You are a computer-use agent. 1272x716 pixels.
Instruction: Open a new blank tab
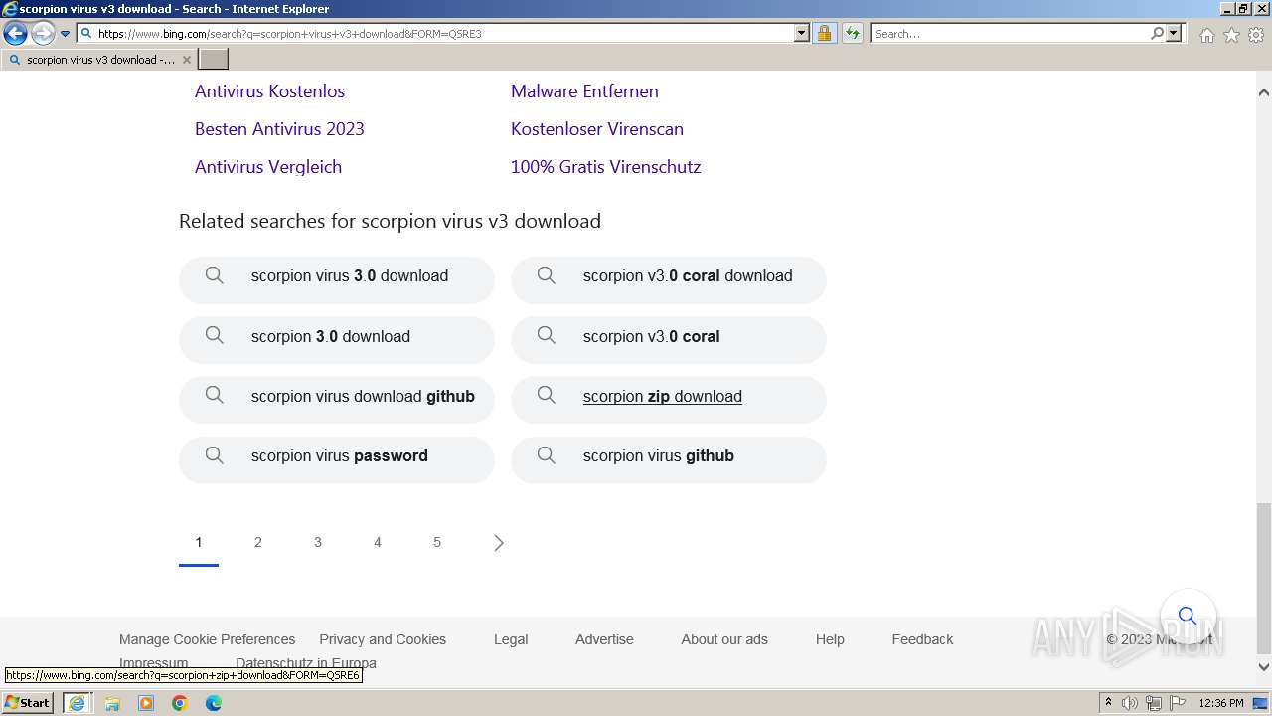point(214,60)
